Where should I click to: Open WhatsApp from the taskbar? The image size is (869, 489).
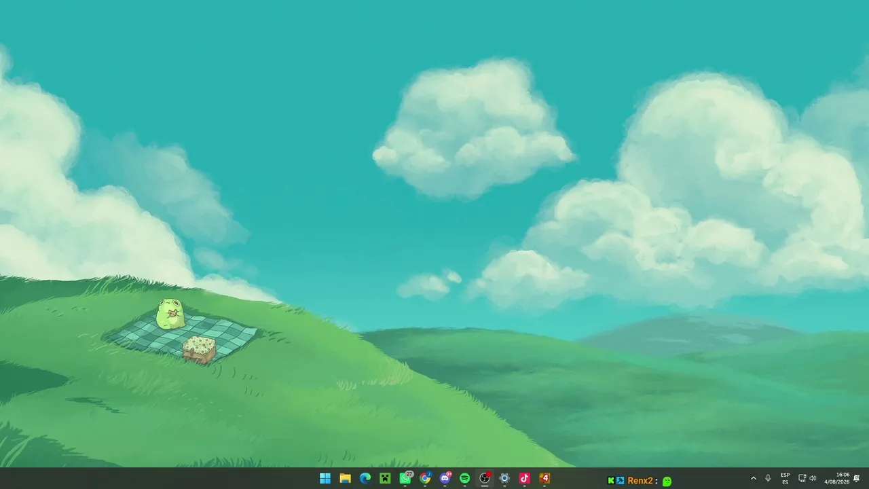coord(405,478)
